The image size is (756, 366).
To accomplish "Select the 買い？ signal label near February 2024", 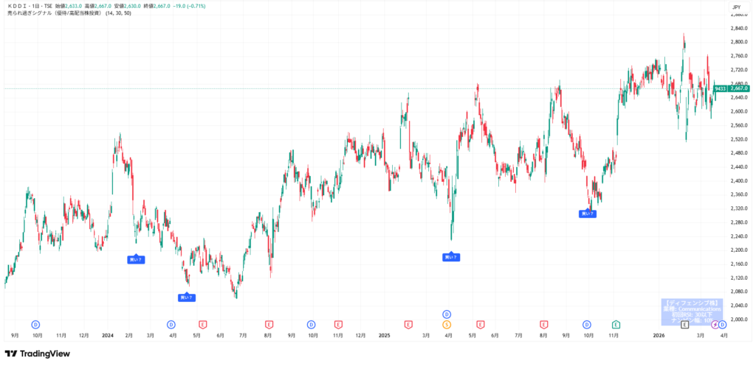I will coord(136,259).
